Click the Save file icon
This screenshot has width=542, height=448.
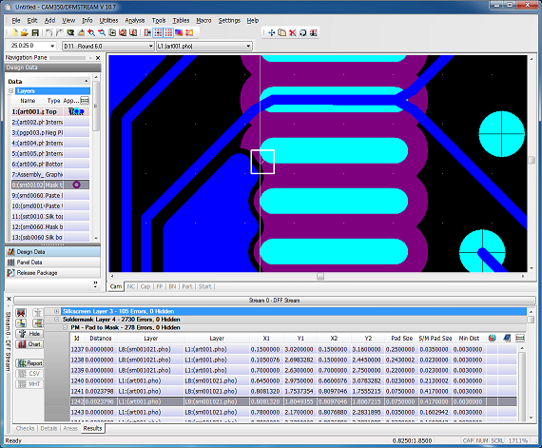coord(35,33)
